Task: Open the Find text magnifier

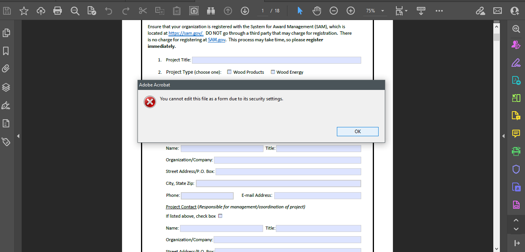Action: pos(75,11)
